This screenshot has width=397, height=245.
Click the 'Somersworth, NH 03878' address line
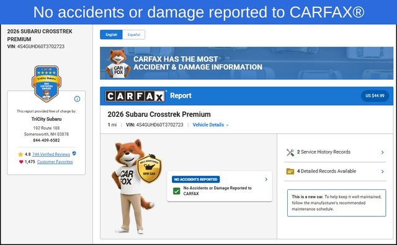[x=47, y=134]
